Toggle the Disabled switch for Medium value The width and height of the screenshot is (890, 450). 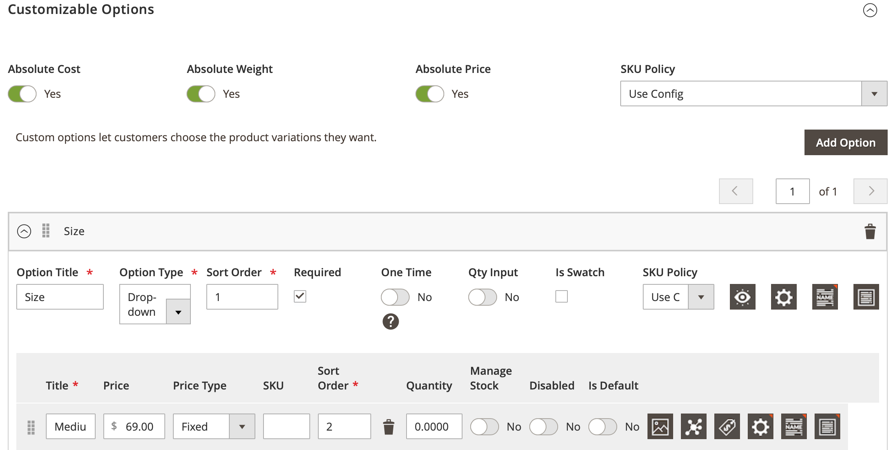click(x=544, y=427)
